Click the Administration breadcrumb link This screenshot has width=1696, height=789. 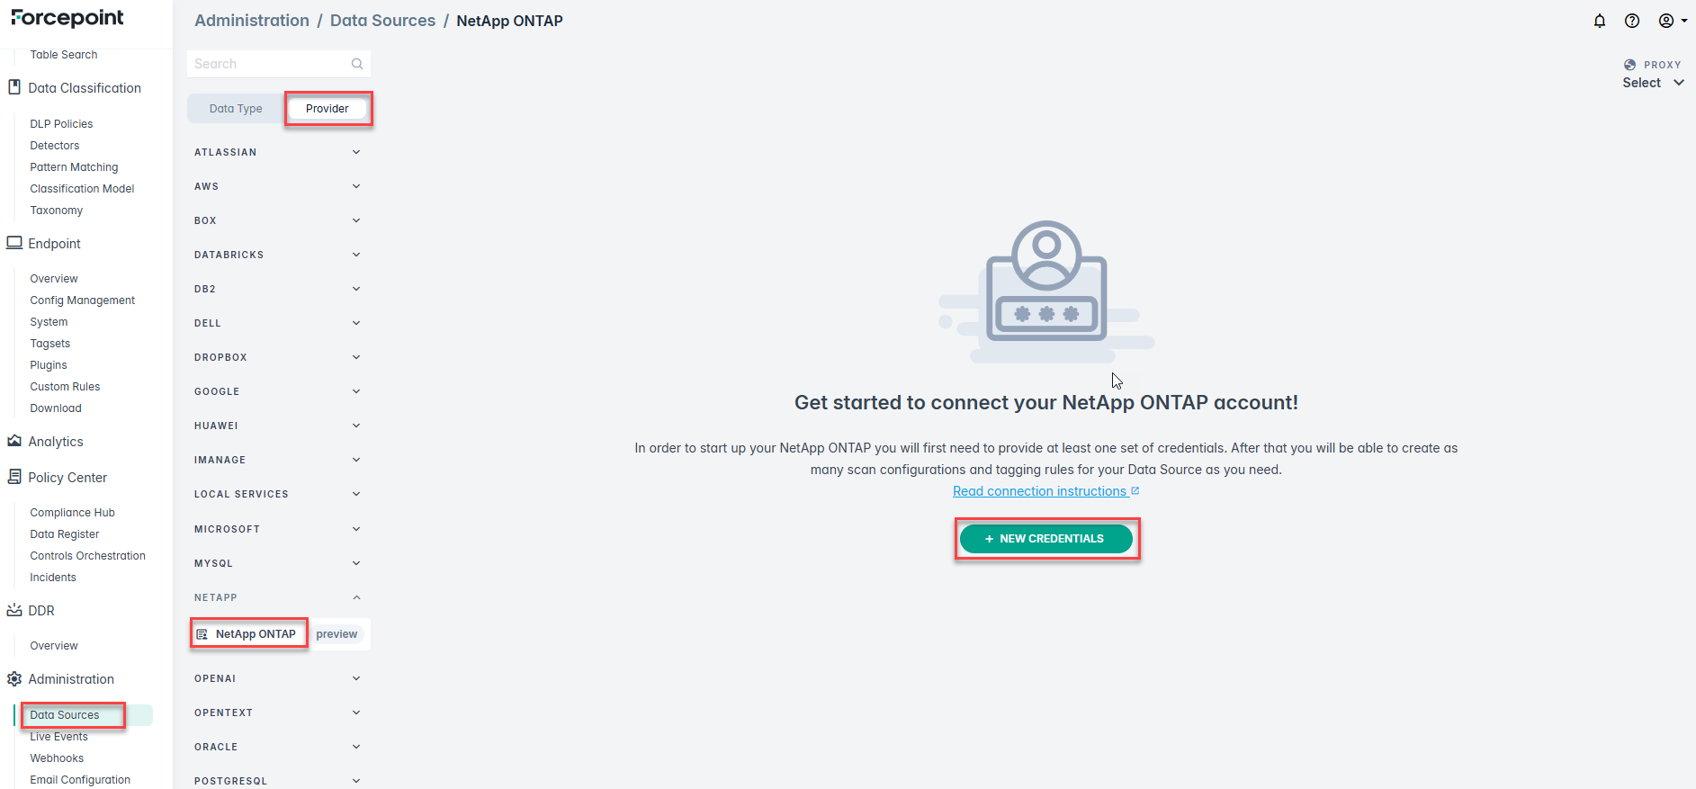(x=252, y=21)
